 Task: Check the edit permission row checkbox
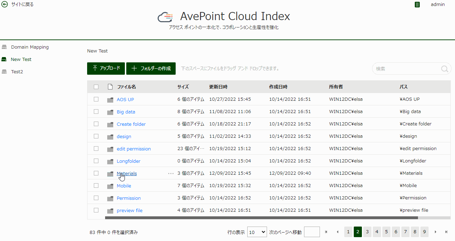point(96,148)
